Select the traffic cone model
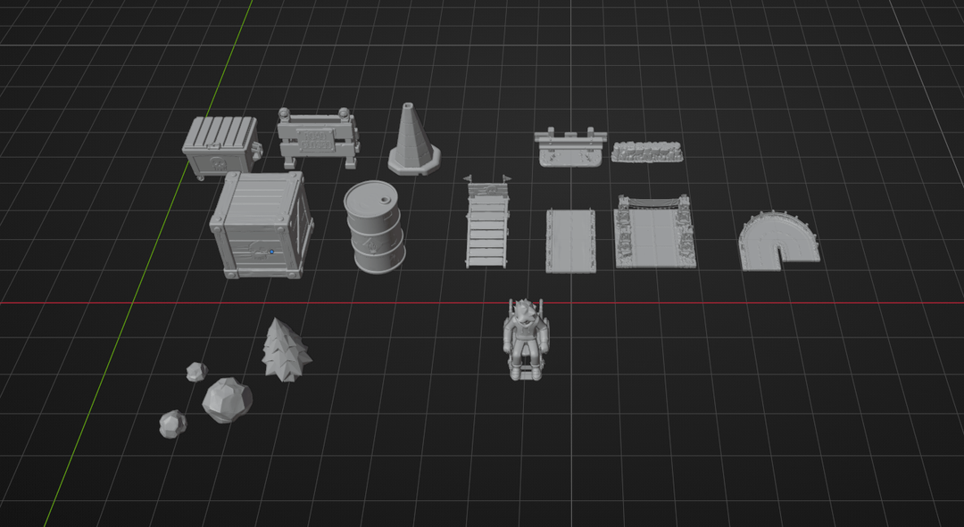This screenshot has height=527, width=964. coord(414,139)
